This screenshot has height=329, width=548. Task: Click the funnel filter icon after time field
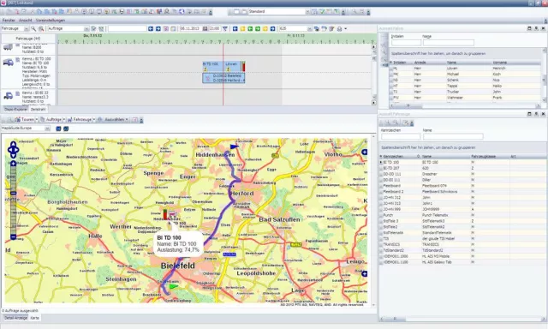tap(225, 28)
